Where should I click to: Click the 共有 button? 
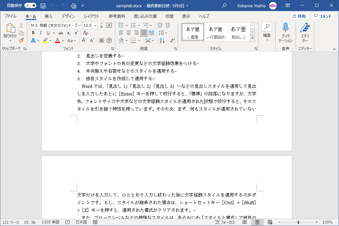tap(299, 16)
